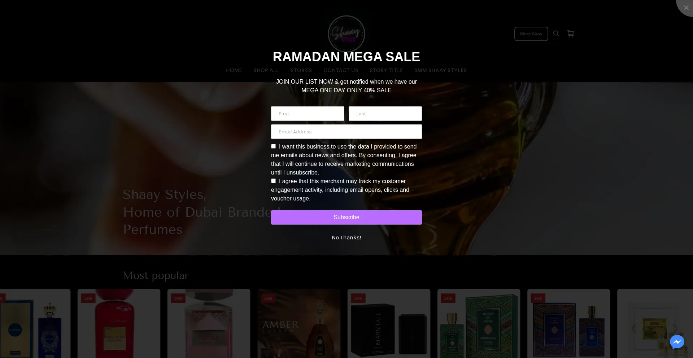Open the Messenger chat bubble icon
This screenshot has width=693, height=358.
click(x=677, y=342)
